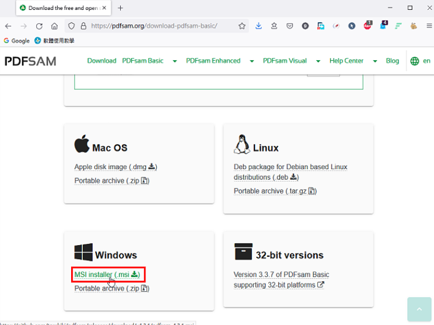Click the tracking protection shield icon

71,26
